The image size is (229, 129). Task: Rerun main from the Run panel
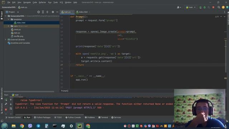6,100
